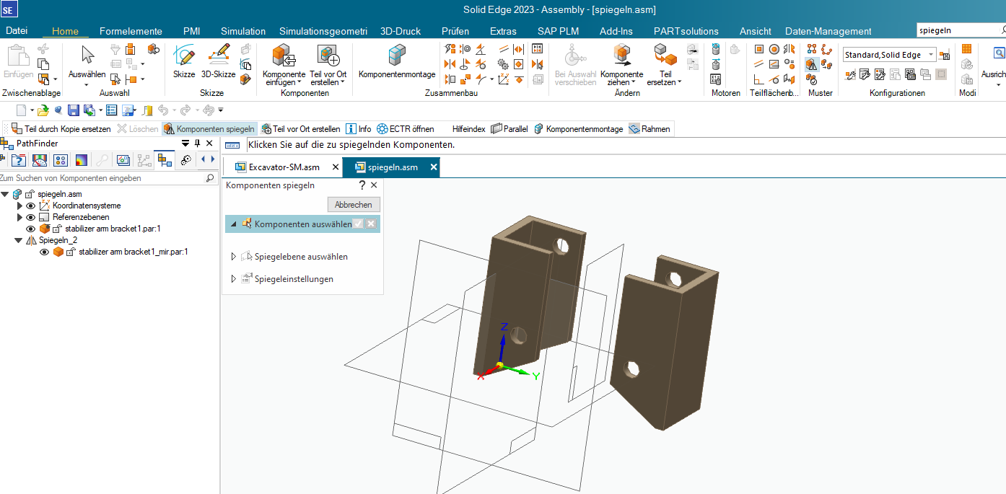
Task: Open the PathFinder panel options menu arrow
Action: [185, 144]
